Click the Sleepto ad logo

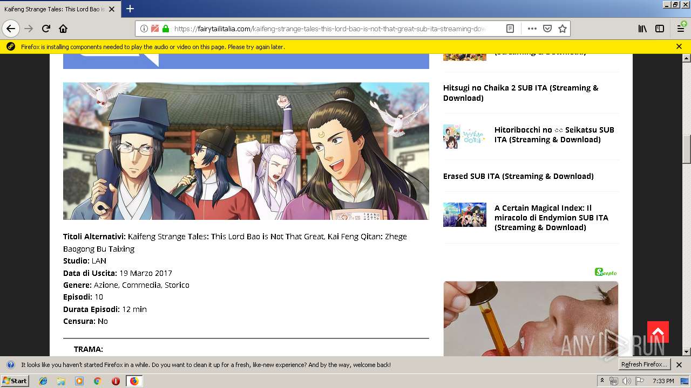click(x=606, y=272)
